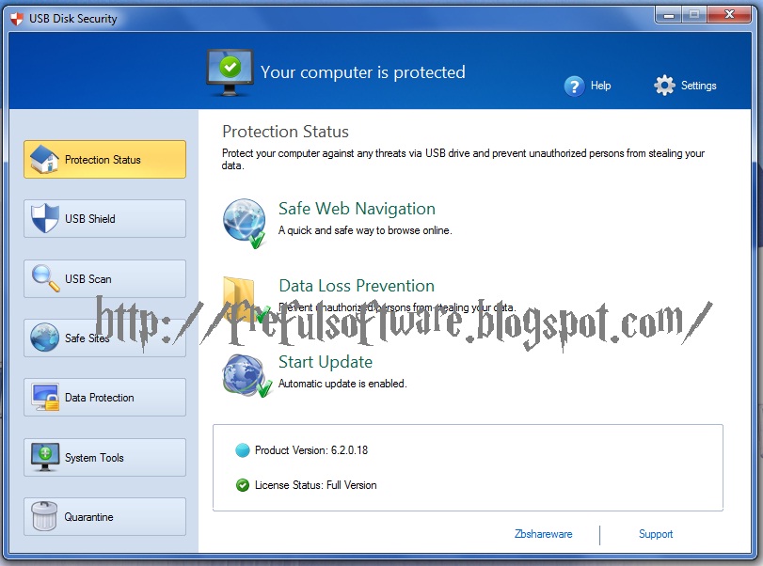This screenshot has width=763, height=566.
Task: Click the magnifying glass icon for USB Scan
Action: tap(46, 278)
